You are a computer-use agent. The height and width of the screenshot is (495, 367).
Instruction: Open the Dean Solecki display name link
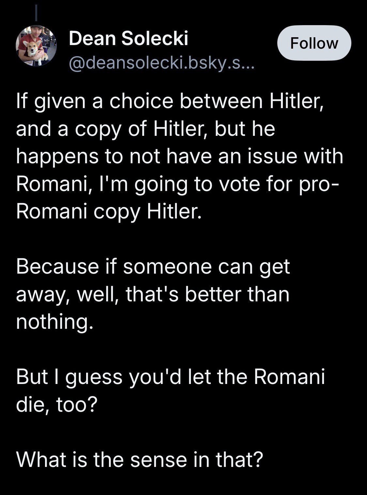point(129,39)
